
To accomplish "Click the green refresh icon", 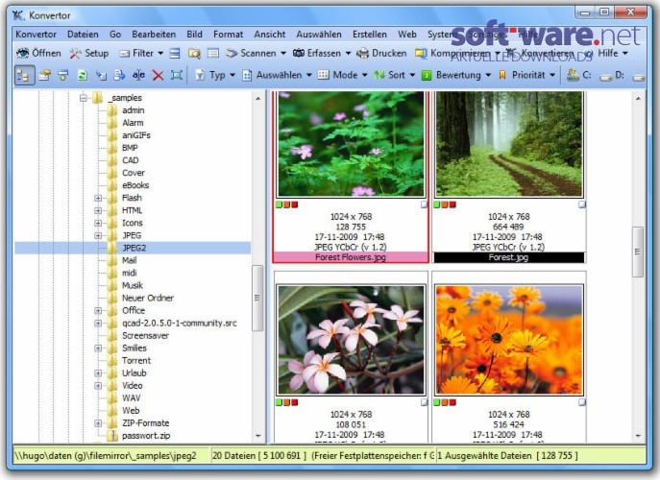I will pos(83,75).
